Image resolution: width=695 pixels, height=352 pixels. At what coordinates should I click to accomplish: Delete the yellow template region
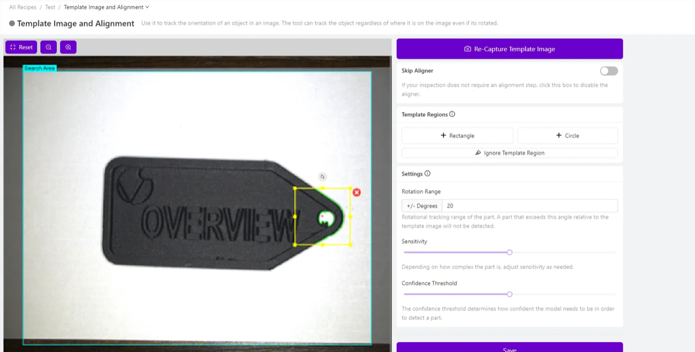click(x=357, y=193)
